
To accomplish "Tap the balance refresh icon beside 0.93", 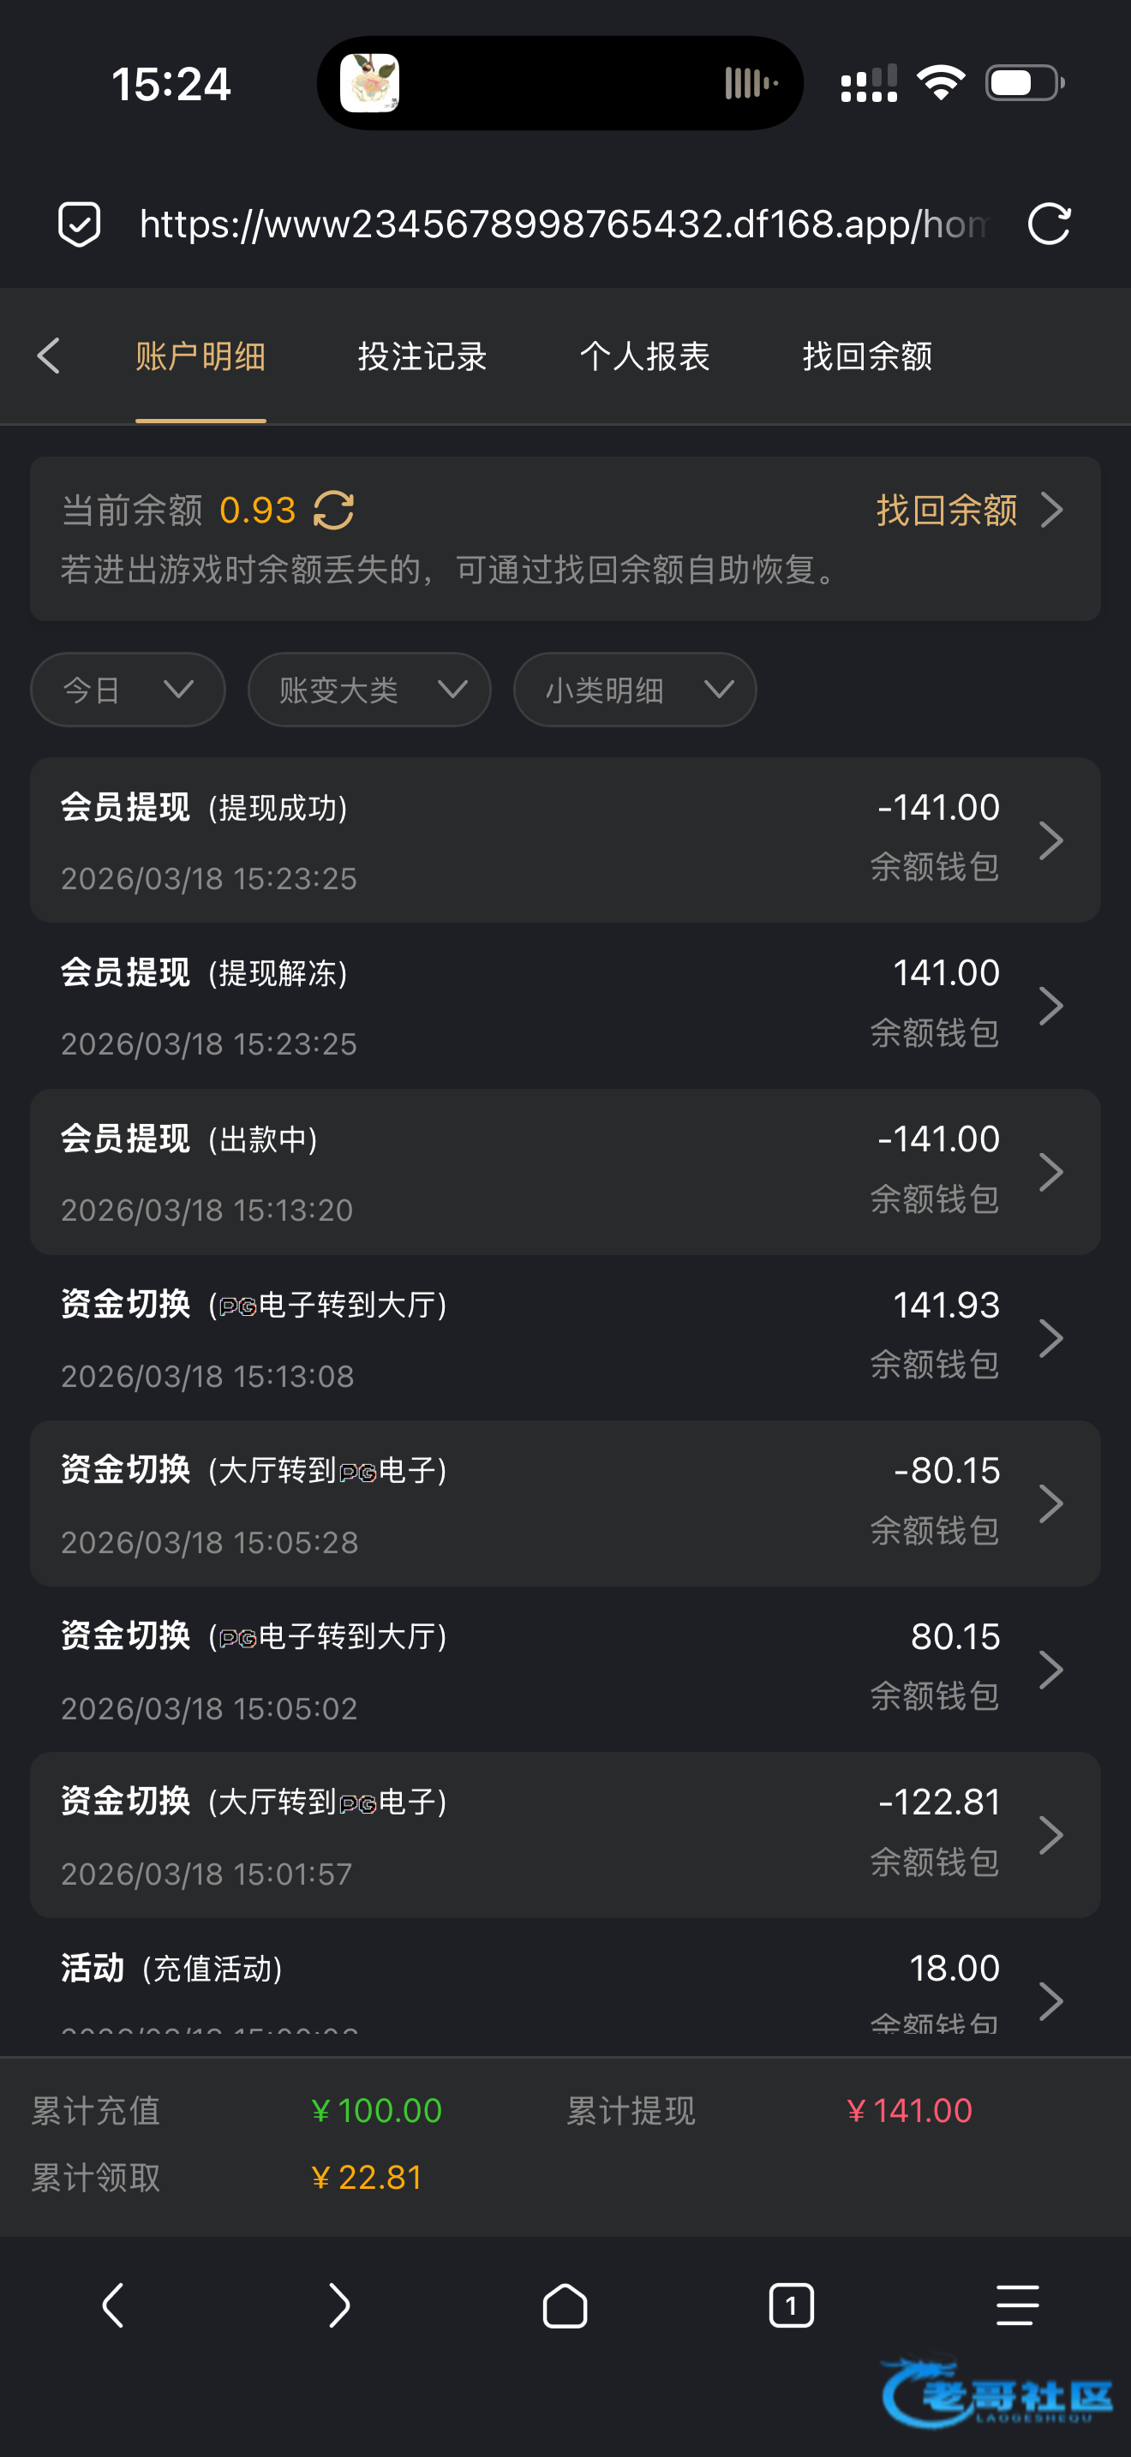I will 334,511.
